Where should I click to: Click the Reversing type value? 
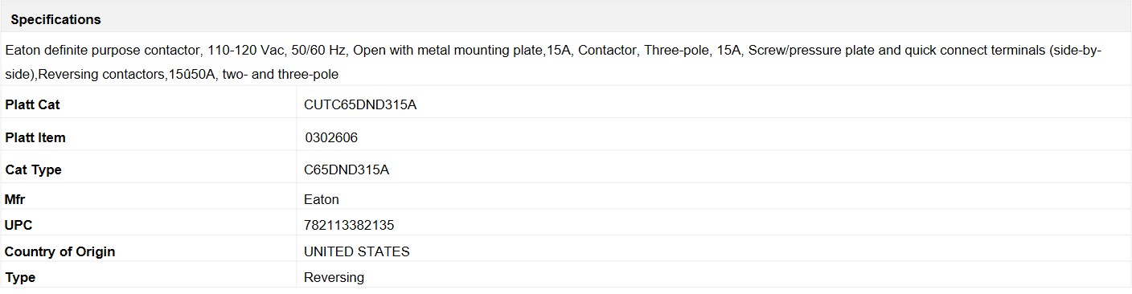[x=334, y=278]
